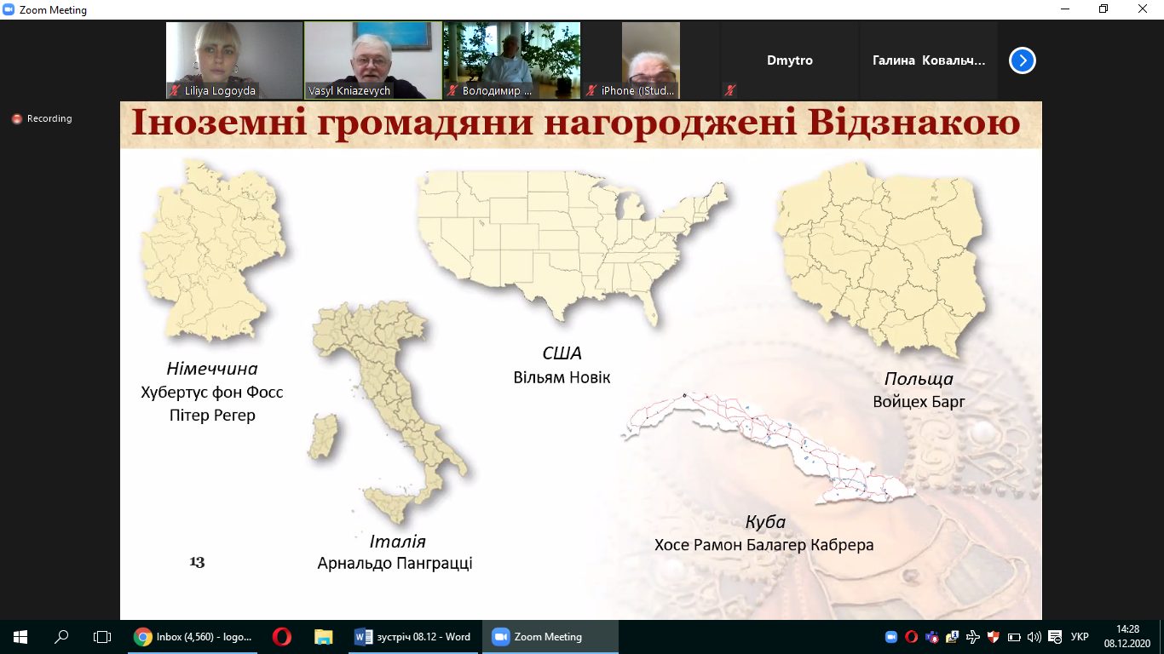Viewport: 1164px width, 654px height.
Task: Open File Explorer from the taskbar
Action: point(323,637)
